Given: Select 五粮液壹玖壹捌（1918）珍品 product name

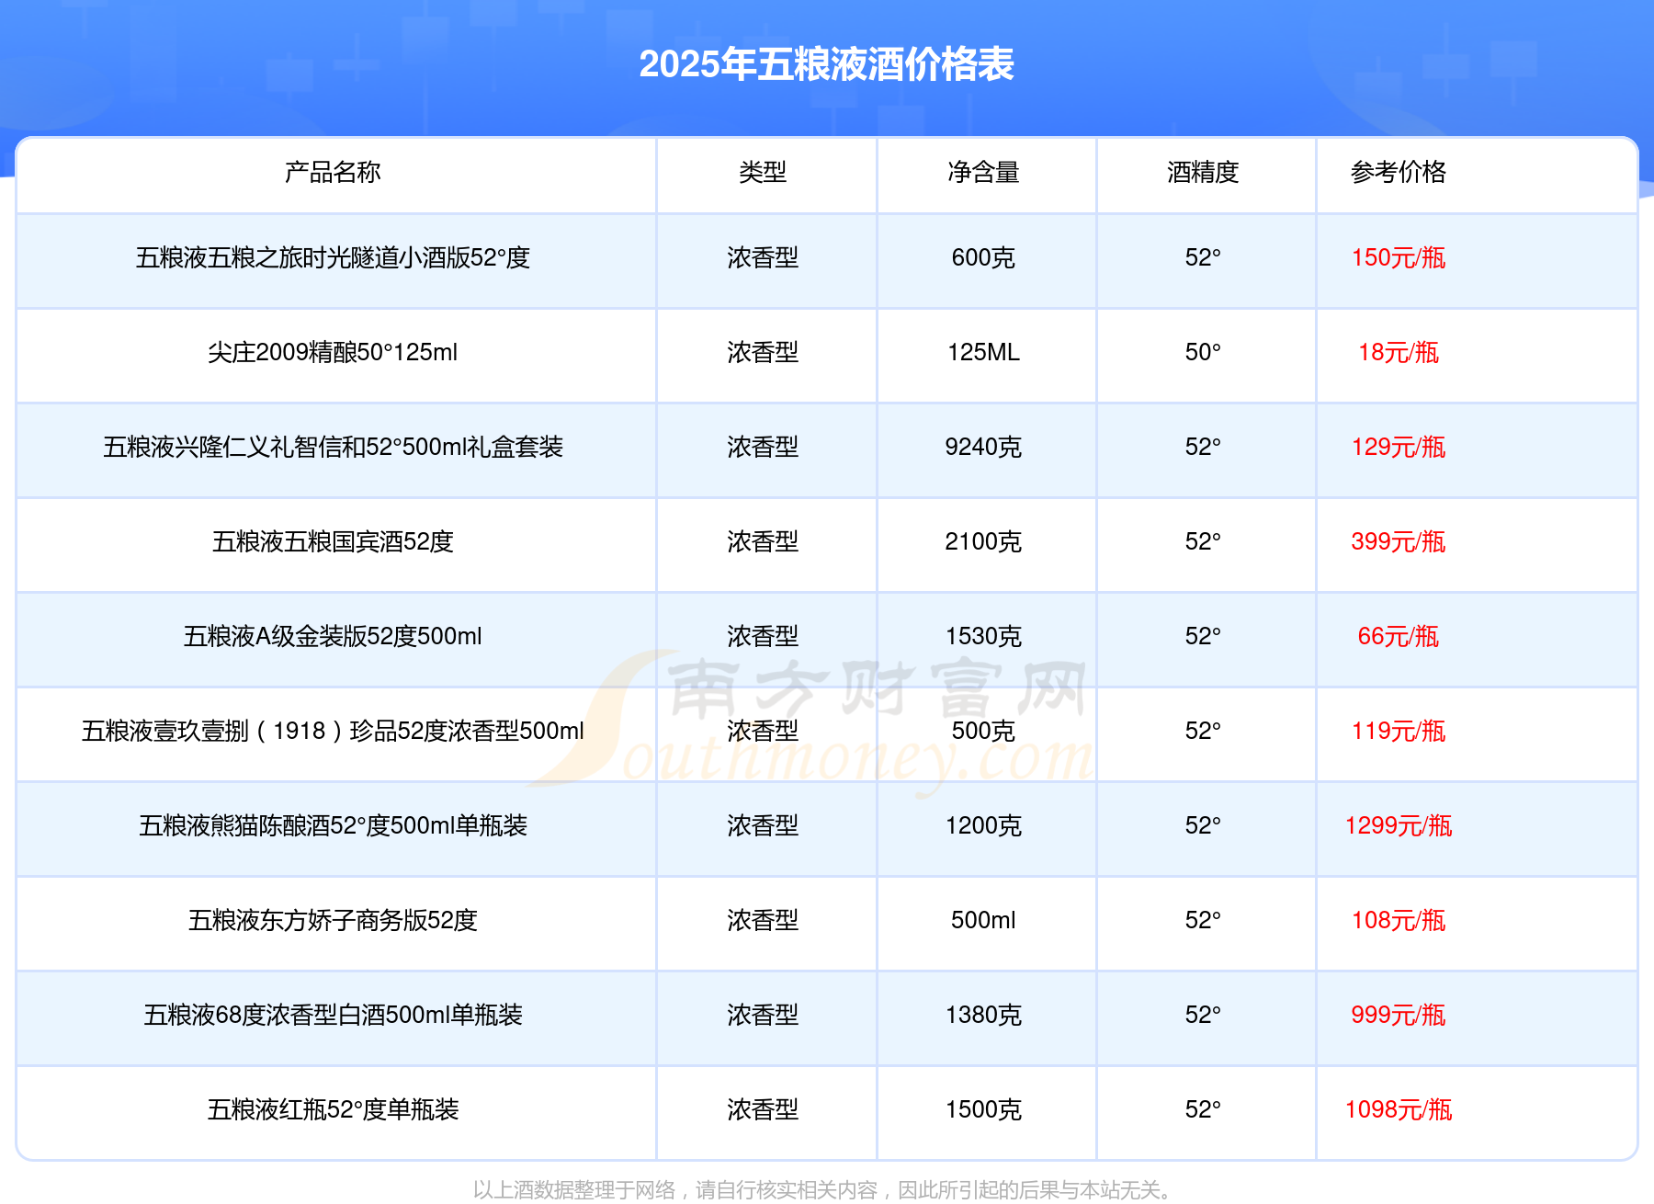Looking at the screenshot, I should coord(333,731).
